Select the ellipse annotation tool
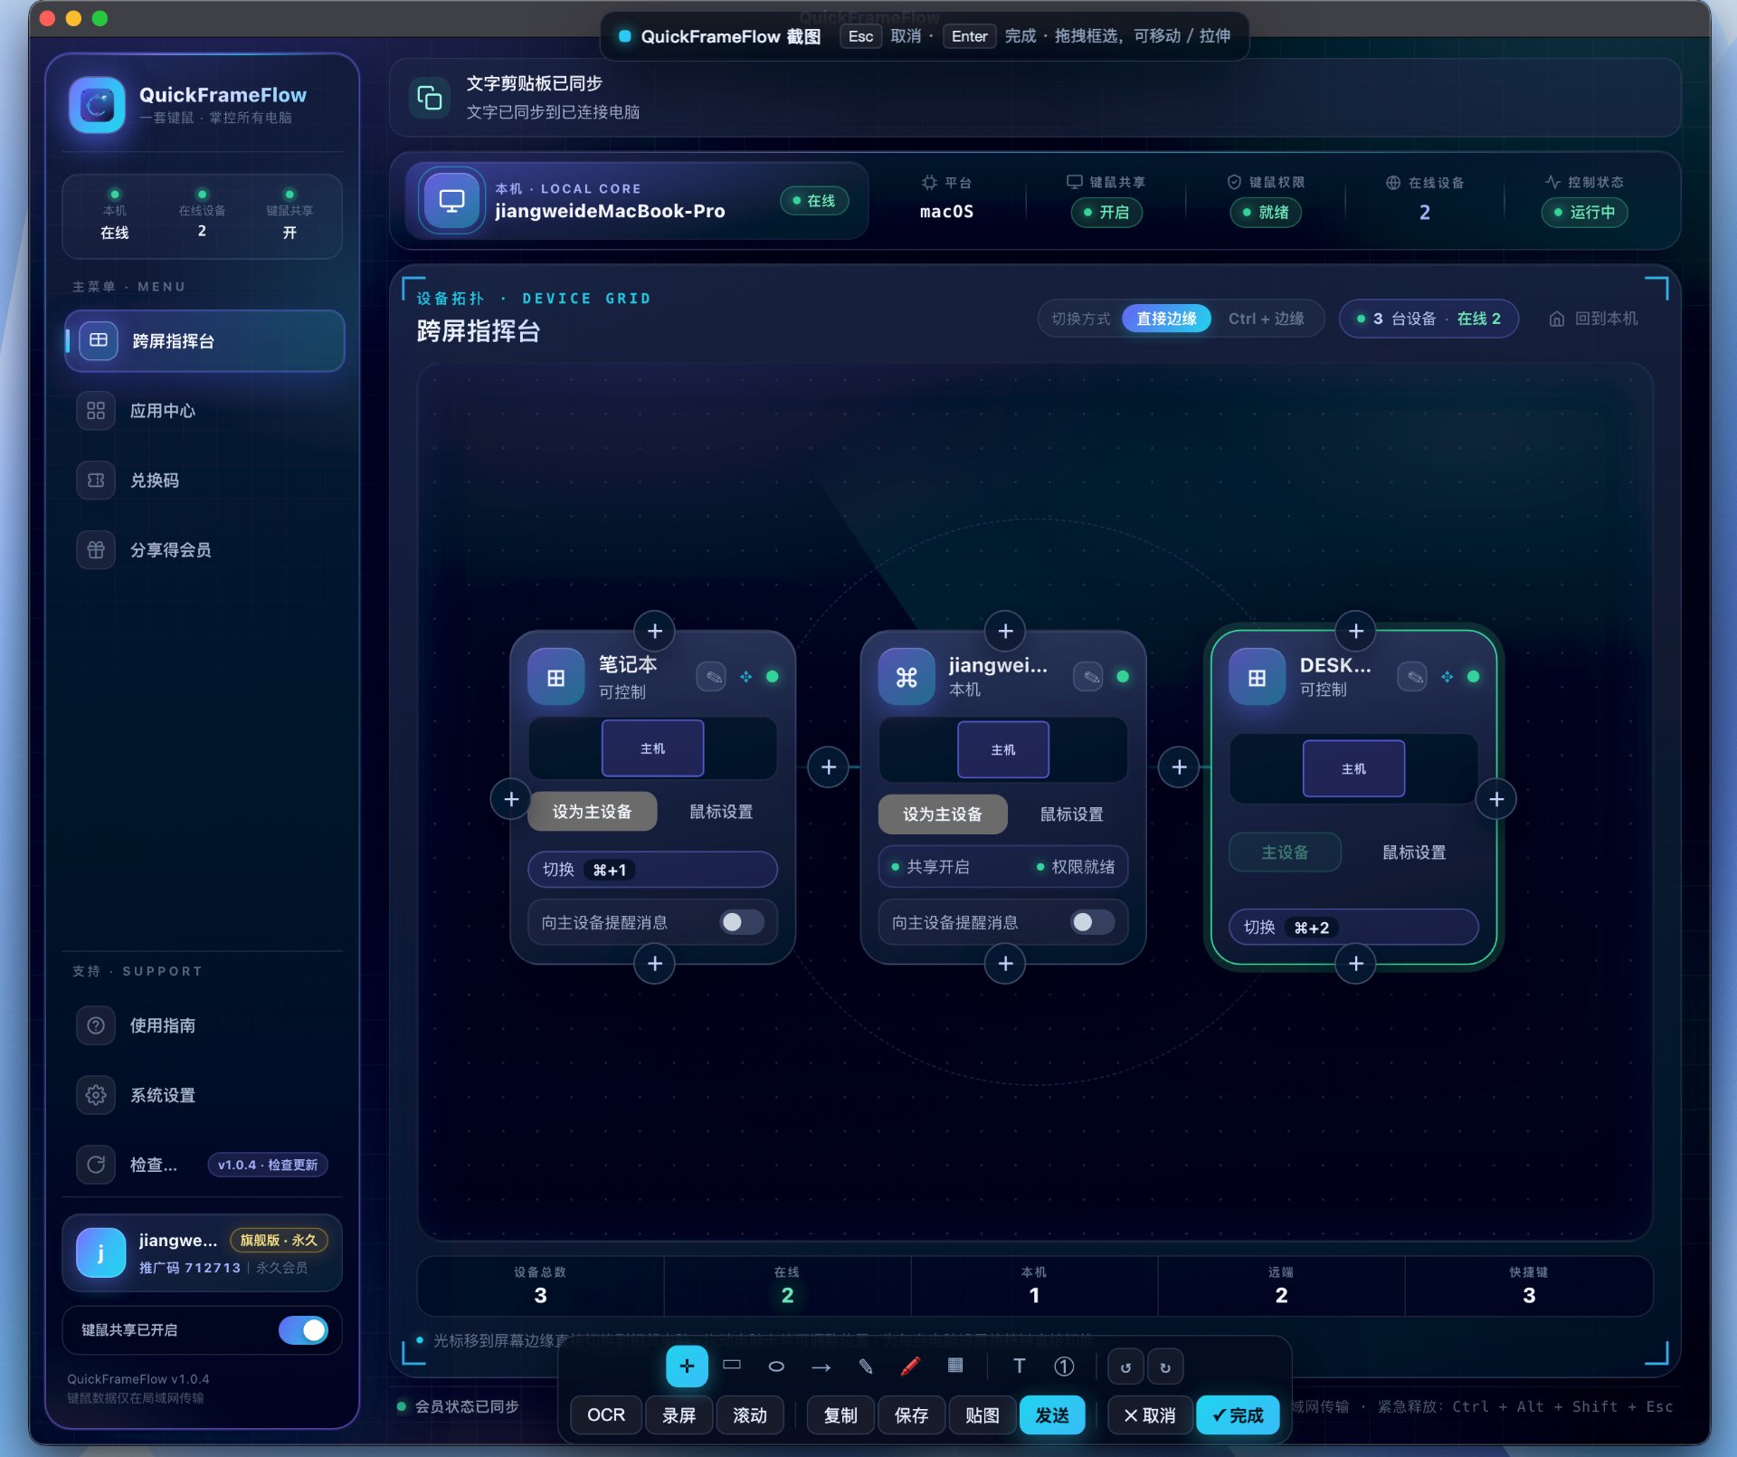 click(x=776, y=1367)
